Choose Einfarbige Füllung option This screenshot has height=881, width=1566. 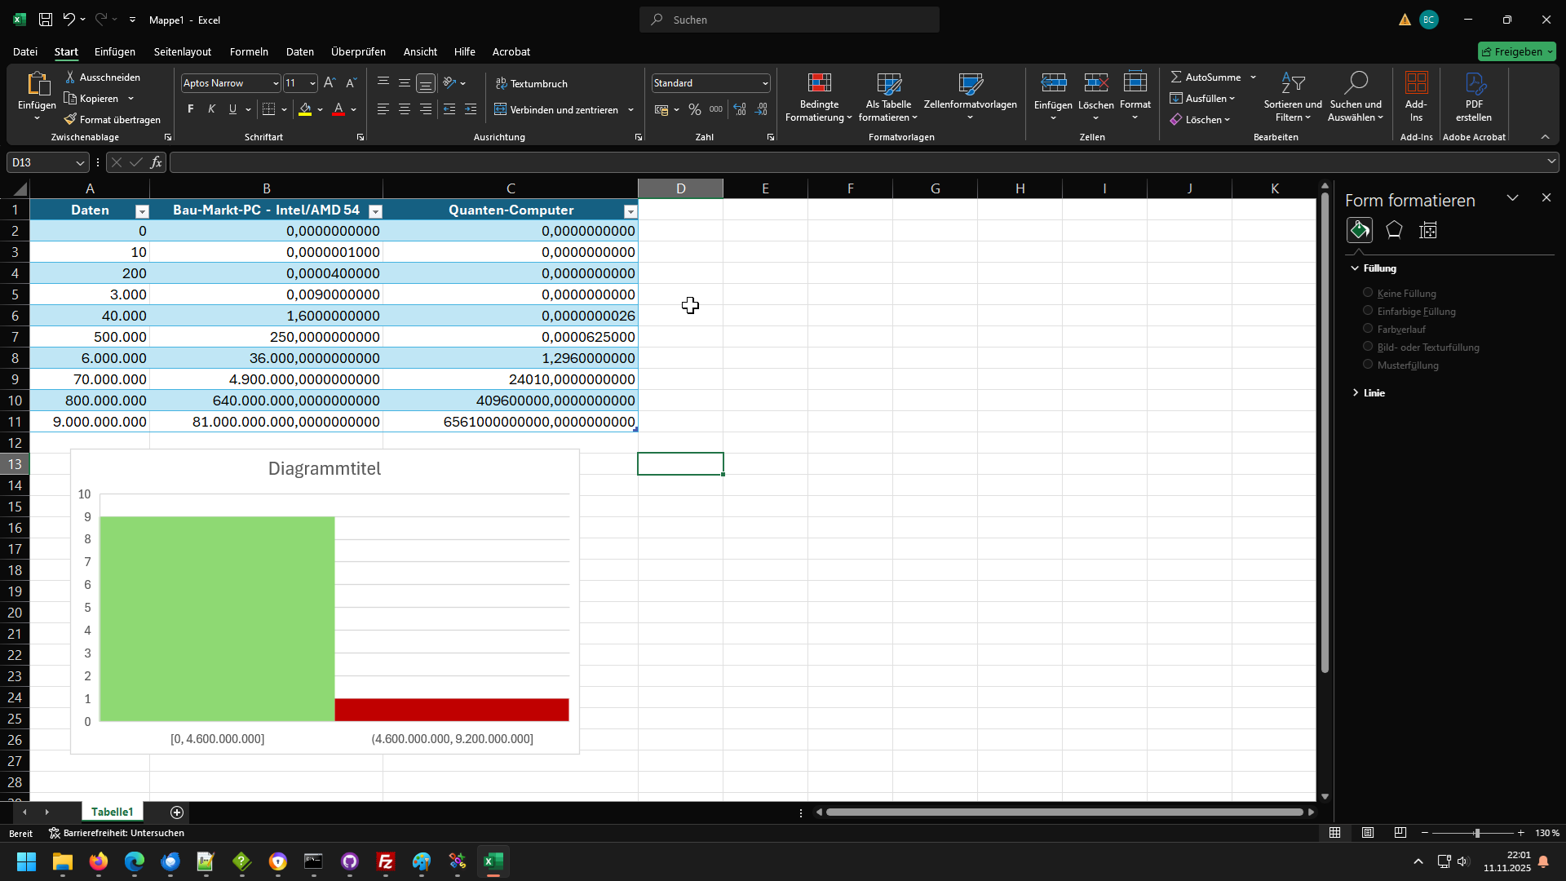tap(1368, 311)
